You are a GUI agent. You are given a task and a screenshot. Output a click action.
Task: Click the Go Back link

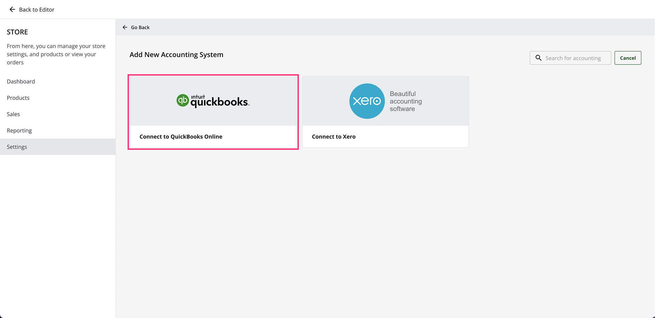136,27
